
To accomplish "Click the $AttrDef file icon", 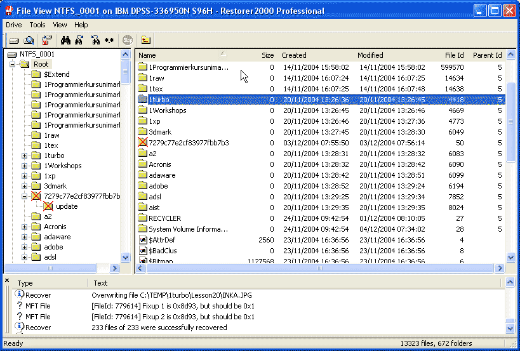I will tap(143, 240).
